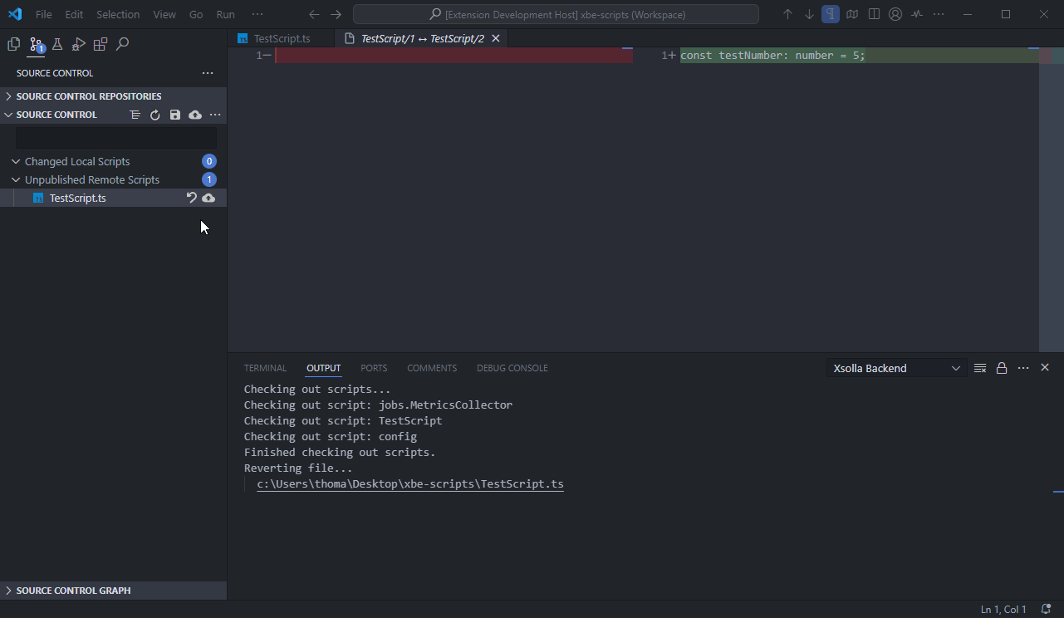
Task: Select TestScript.ts in Unpublished Remote Scripts
Action: pos(113,198)
